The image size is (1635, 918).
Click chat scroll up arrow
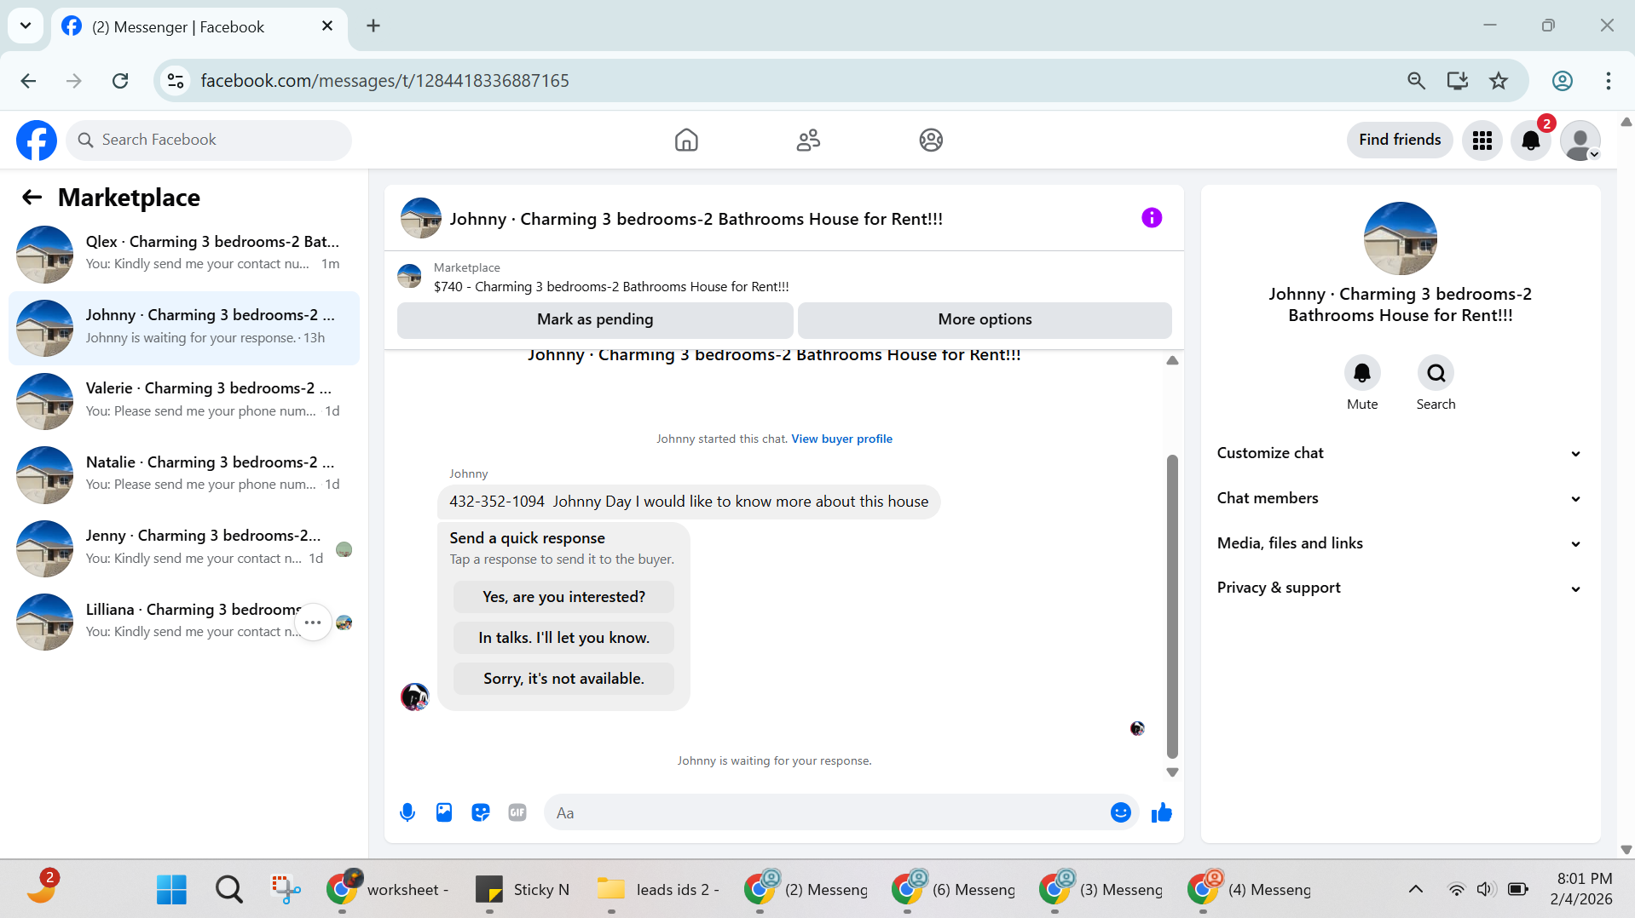tap(1172, 361)
